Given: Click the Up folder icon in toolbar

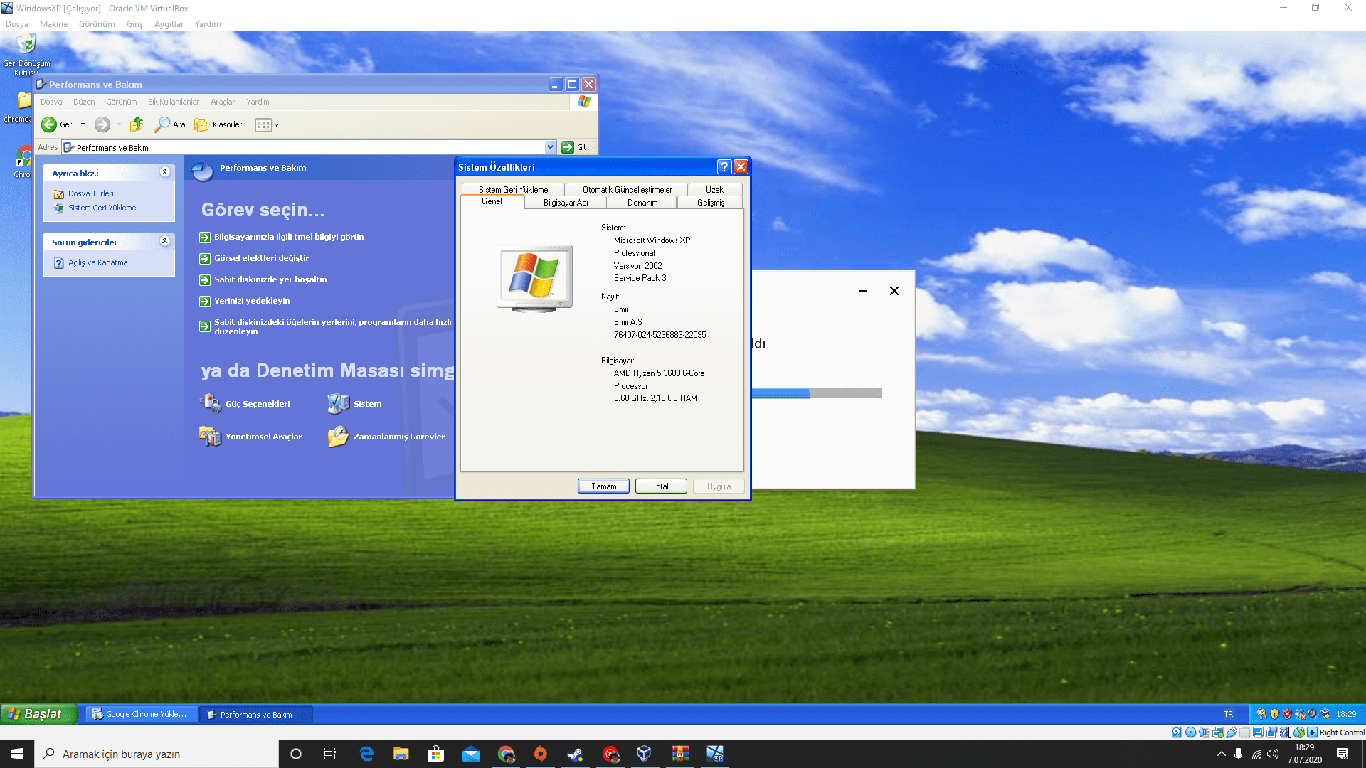Looking at the screenshot, I should coord(137,124).
